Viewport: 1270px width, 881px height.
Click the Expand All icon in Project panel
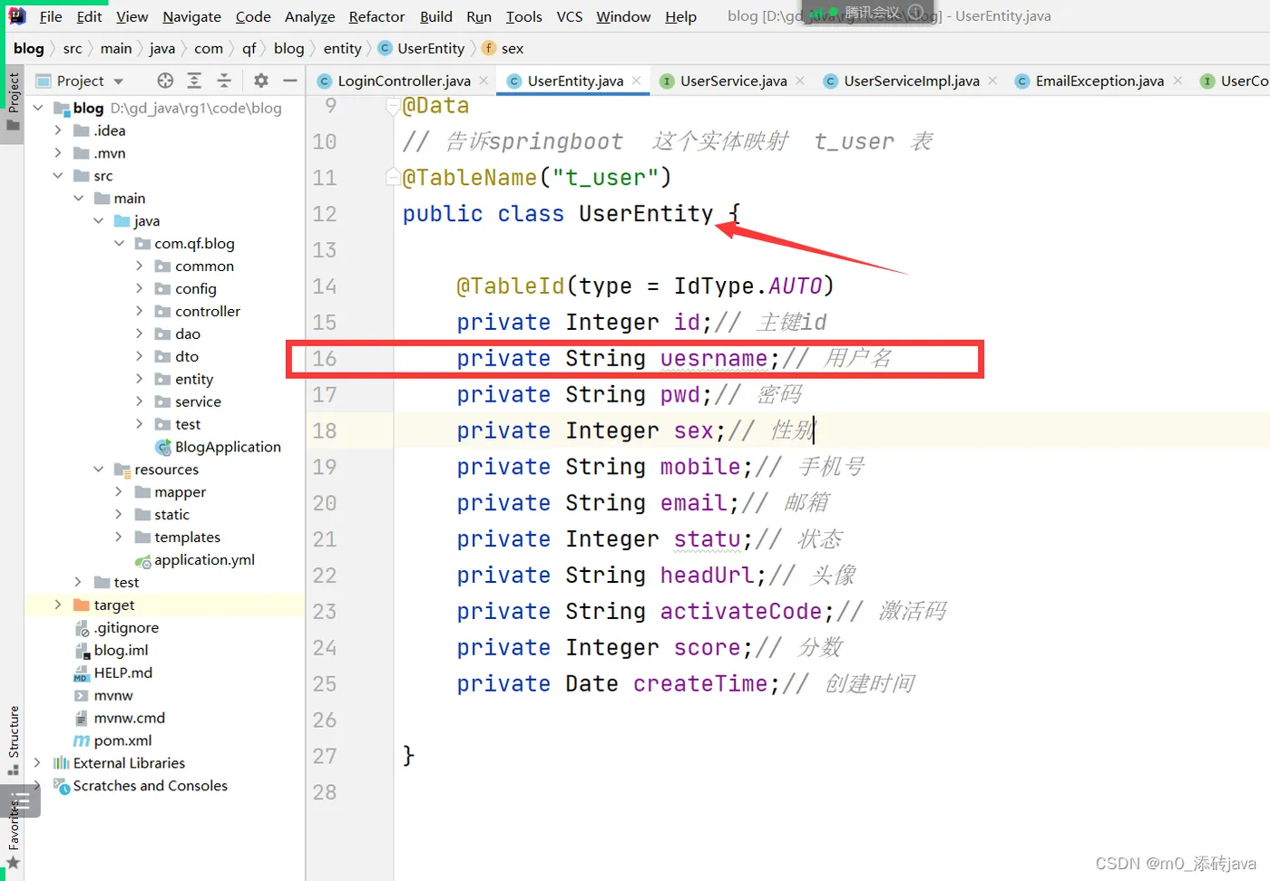click(194, 81)
